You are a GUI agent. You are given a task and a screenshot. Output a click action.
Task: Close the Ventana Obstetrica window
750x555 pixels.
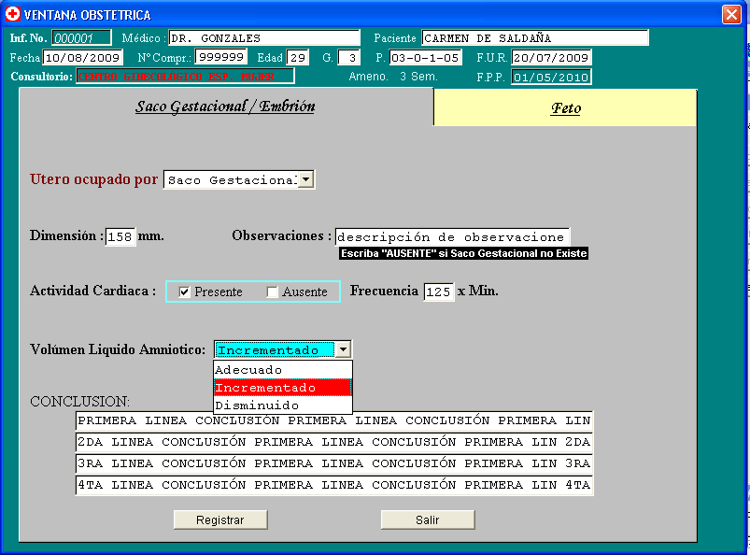tap(731, 14)
